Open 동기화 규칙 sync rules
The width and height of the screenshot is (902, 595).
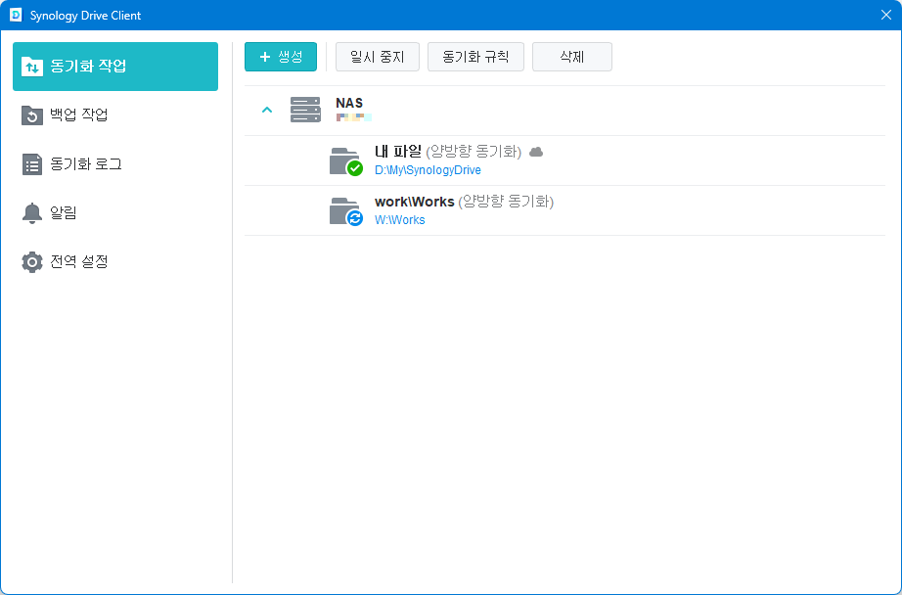click(475, 57)
